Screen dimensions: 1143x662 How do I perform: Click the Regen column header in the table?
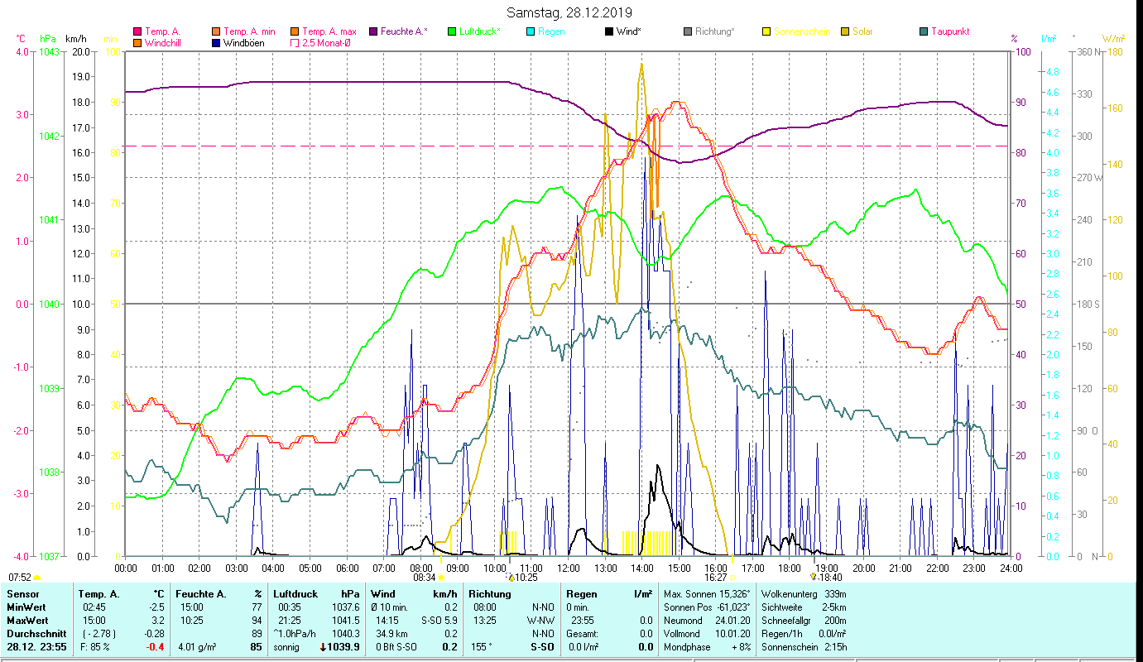[x=583, y=593]
